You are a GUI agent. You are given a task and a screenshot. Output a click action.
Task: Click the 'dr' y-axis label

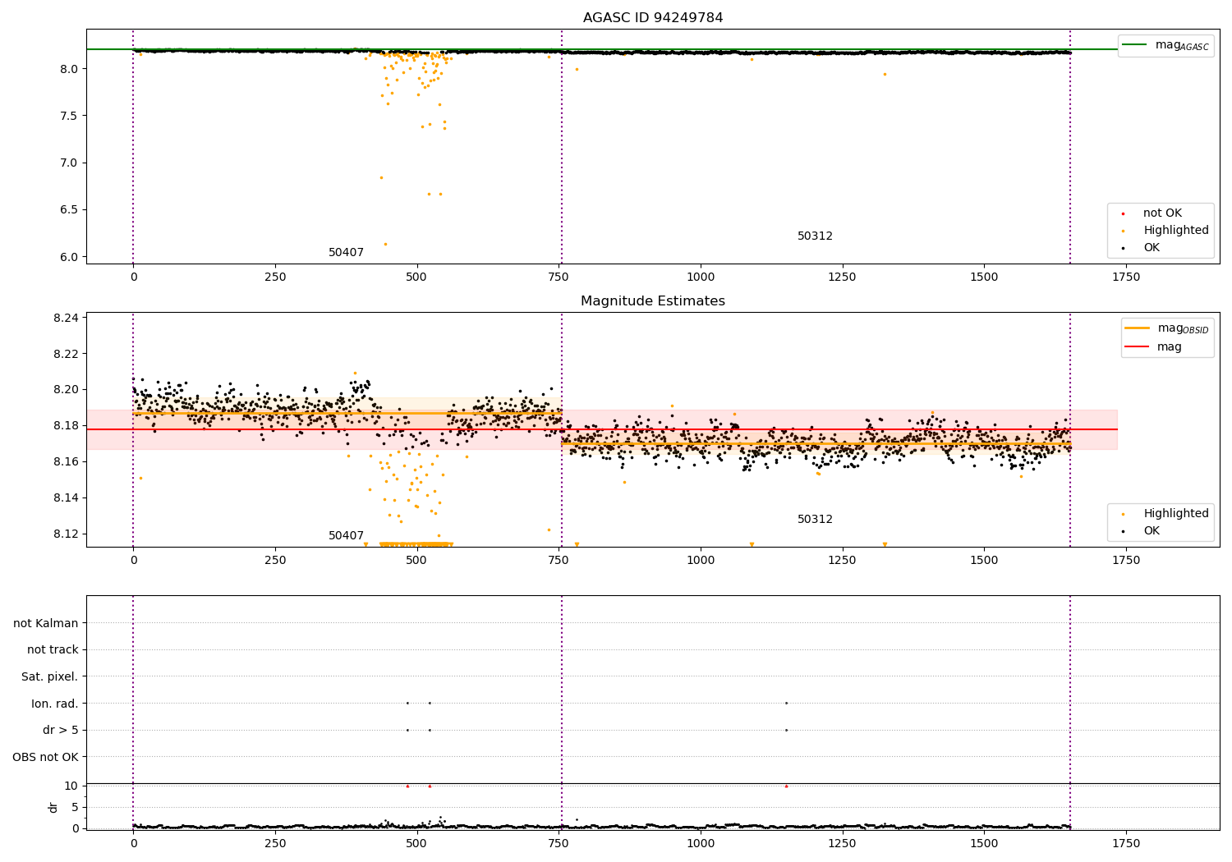[x=53, y=807]
